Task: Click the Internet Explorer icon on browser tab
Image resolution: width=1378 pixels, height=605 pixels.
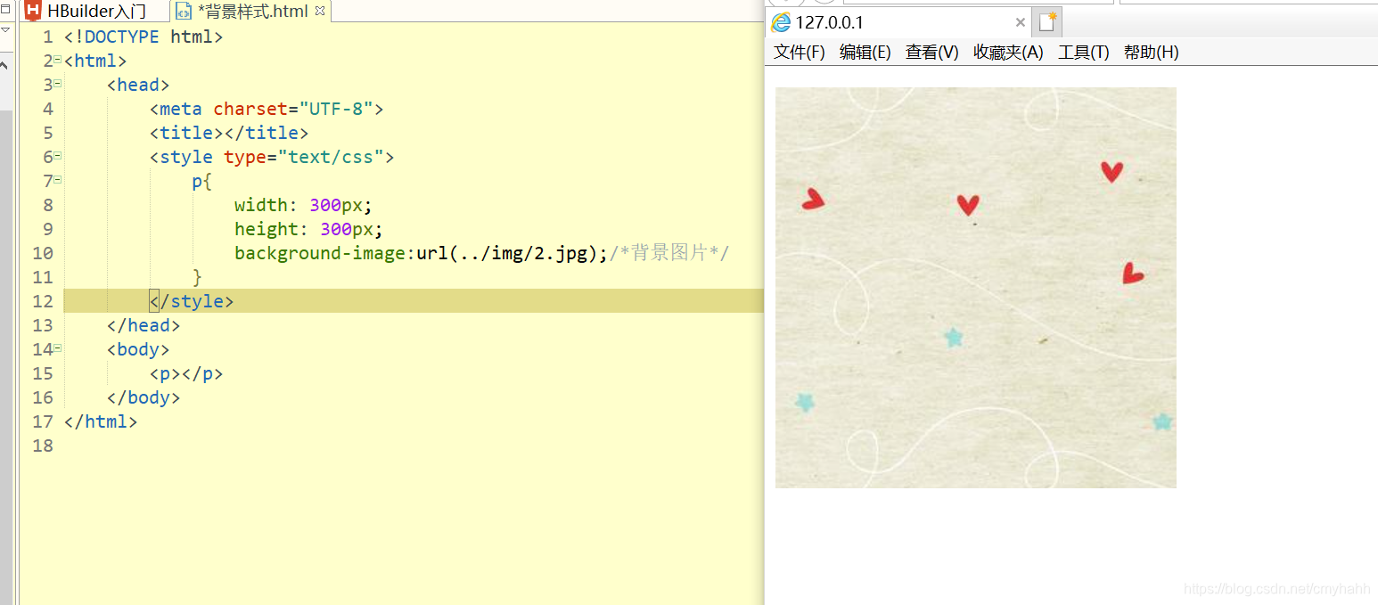Action: 781,23
